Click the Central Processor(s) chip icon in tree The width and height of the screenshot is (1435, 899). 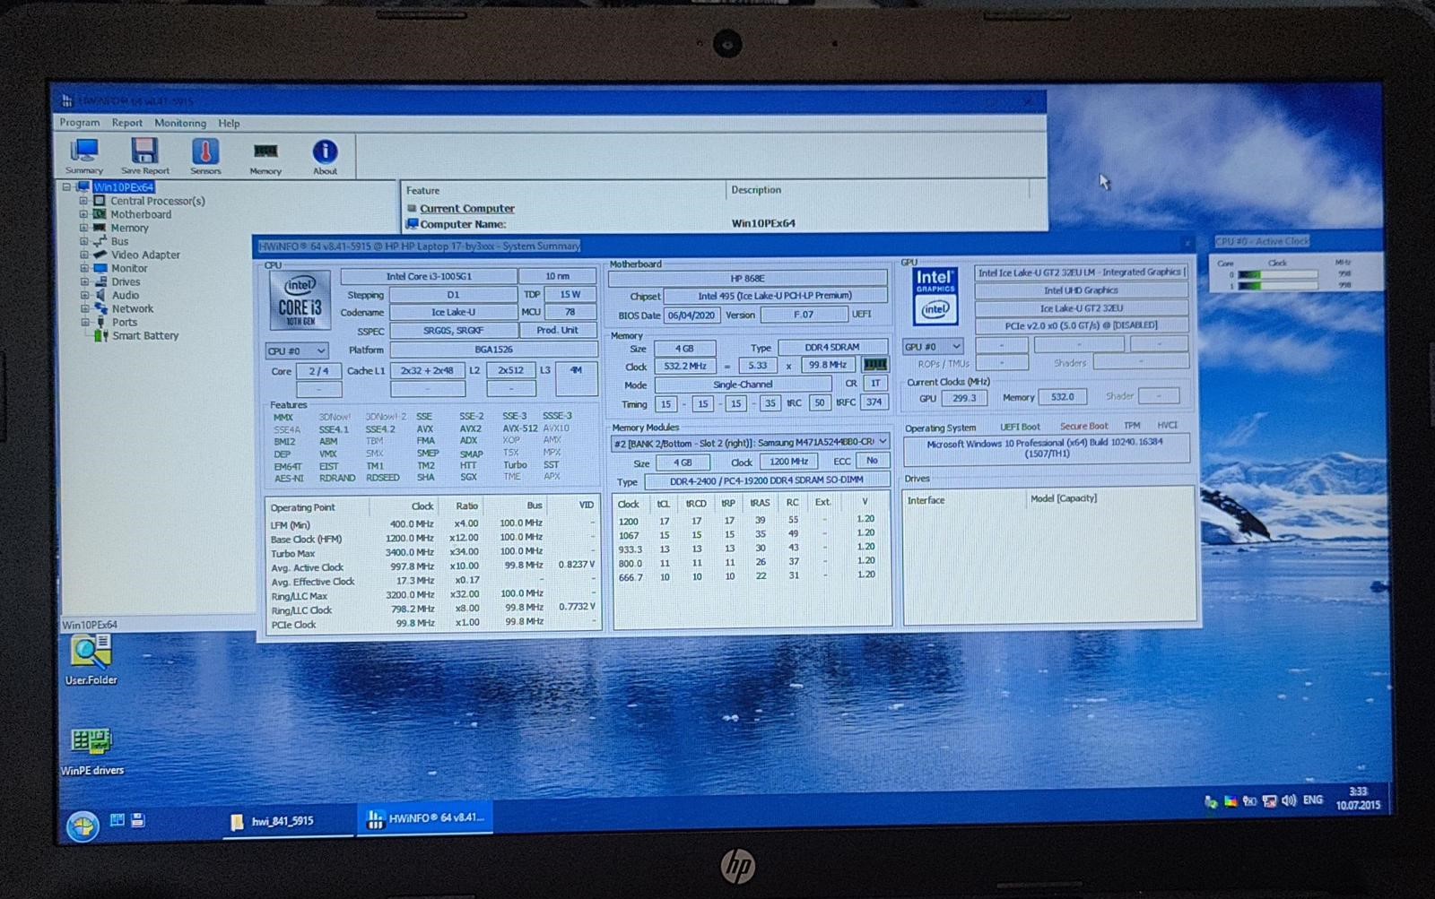pos(100,201)
